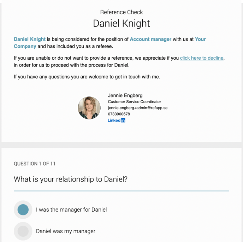Click 'What is your relationship to Daniel?' heading
The width and height of the screenshot is (243, 242).
pyautogui.click(x=71, y=179)
